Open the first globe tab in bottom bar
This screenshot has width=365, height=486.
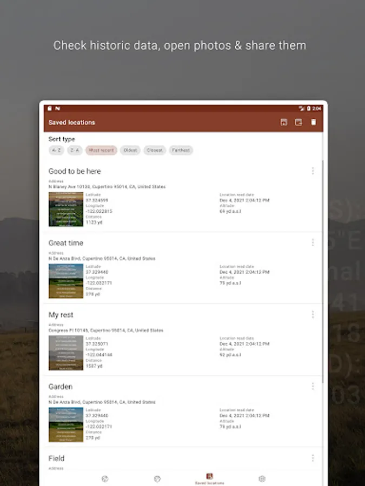[105, 479]
